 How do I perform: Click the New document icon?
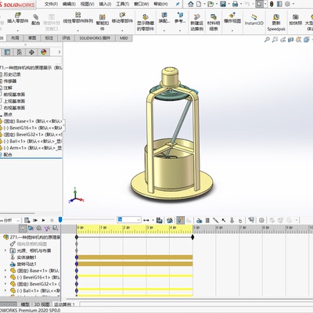point(199,4)
